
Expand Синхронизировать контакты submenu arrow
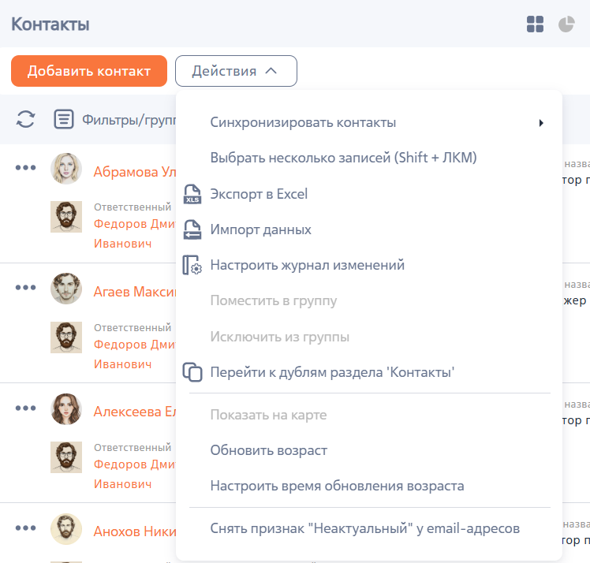[x=541, y=123]
